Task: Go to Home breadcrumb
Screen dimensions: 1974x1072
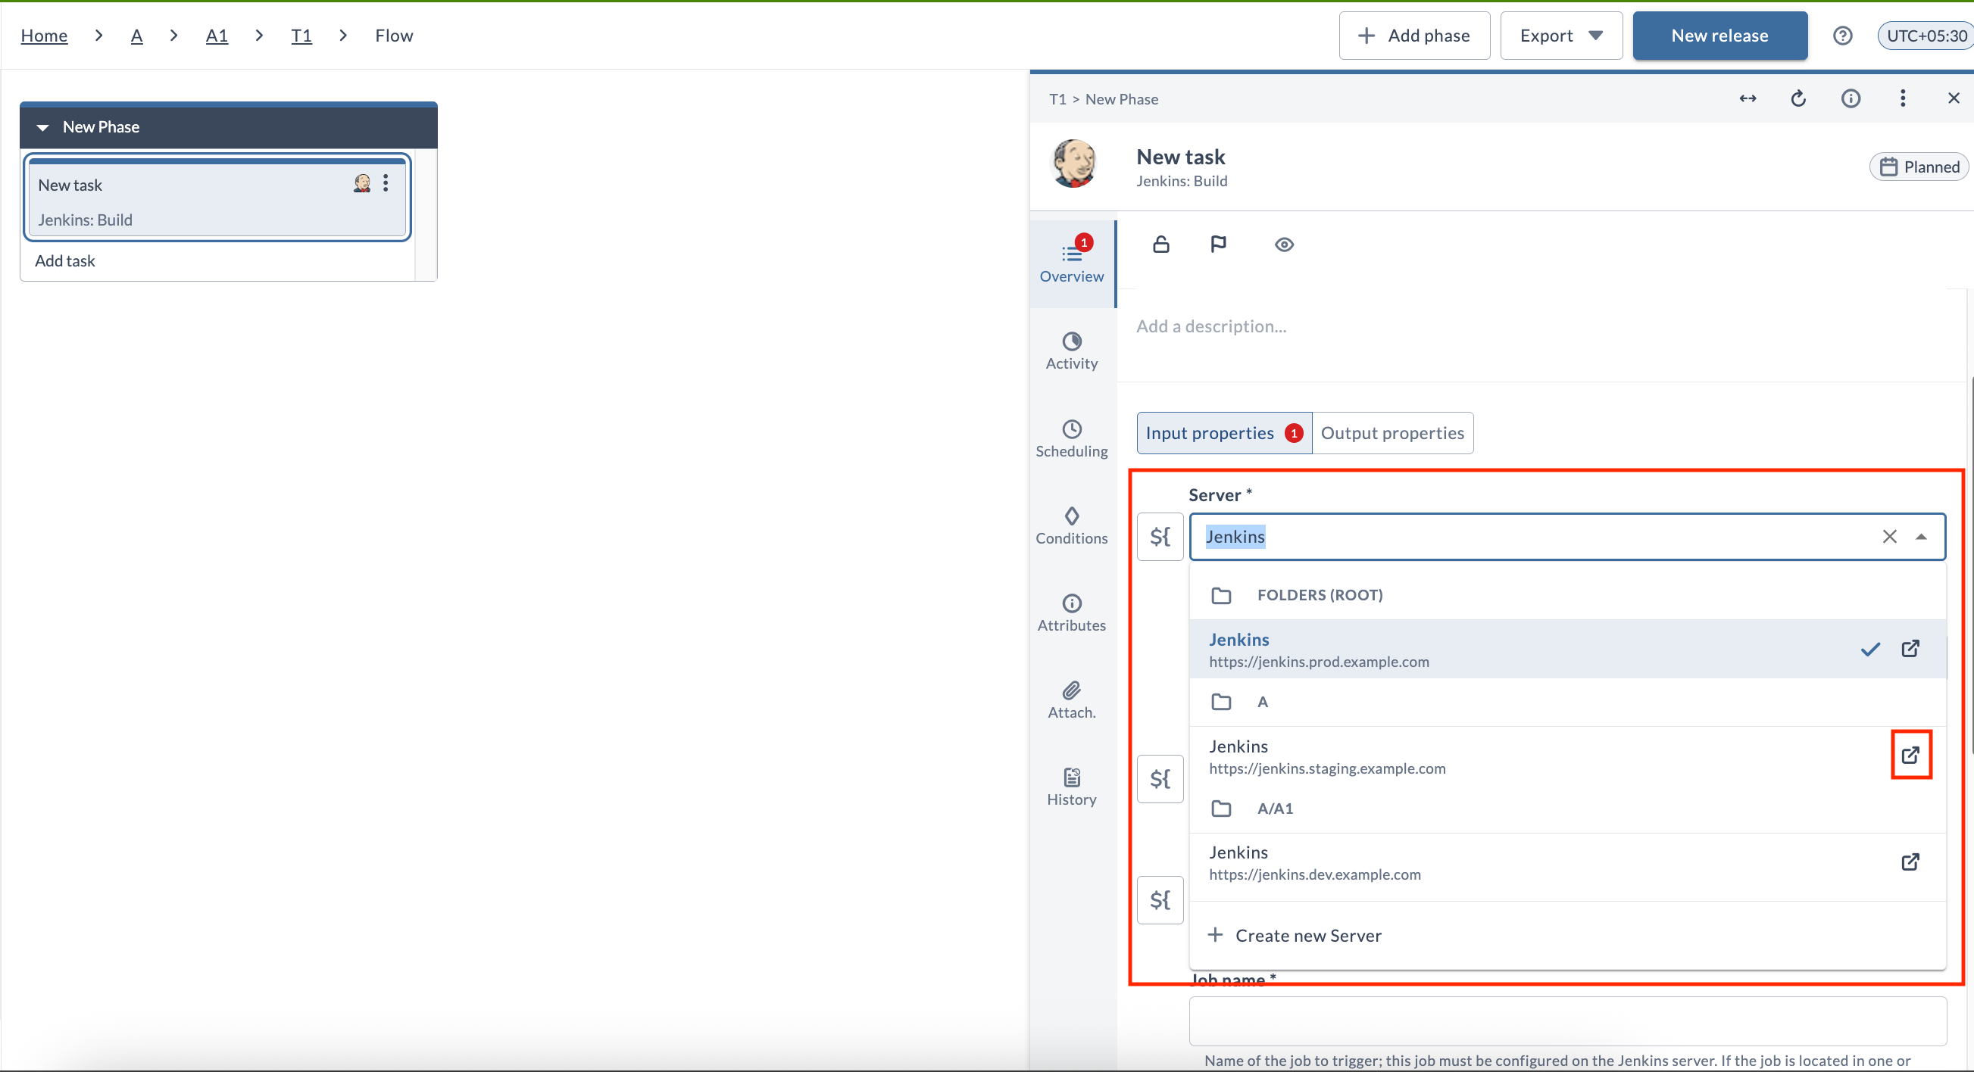Action: (x=44, y=36)
